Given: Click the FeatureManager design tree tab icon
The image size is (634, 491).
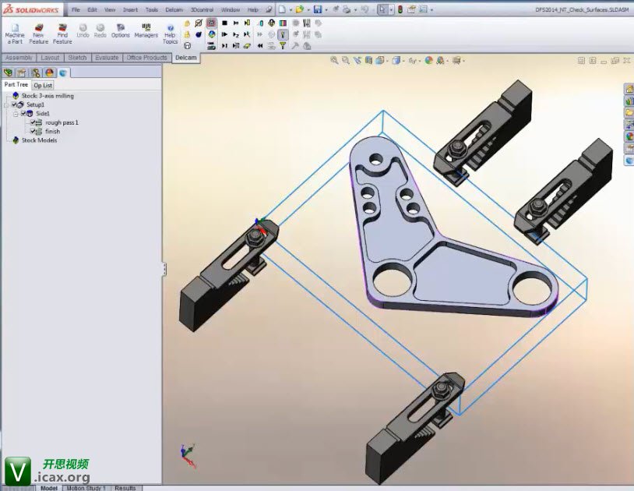Looking at the screenshot, I should pyautogui.click(x=8, y=72).
